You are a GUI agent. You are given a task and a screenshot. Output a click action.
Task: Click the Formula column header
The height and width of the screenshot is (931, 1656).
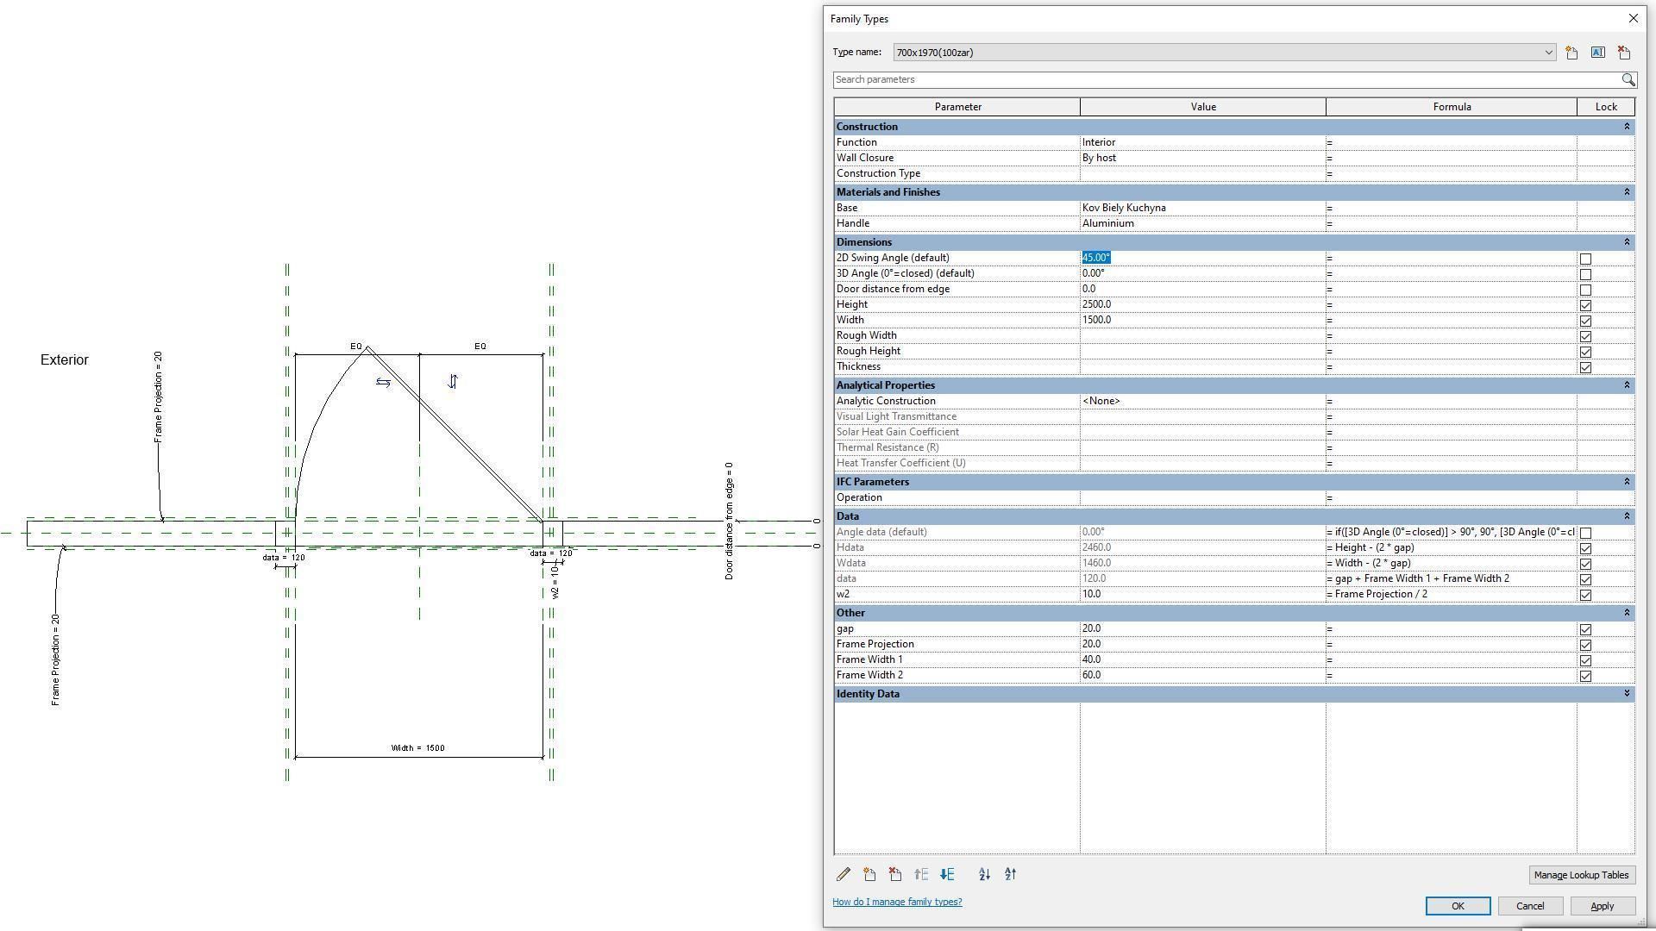[1452, 107]
